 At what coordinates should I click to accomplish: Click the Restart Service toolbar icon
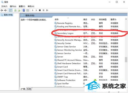(x=47, y=10)
